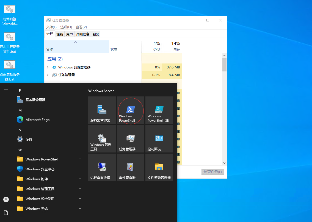Click the 0.1% CPU value

click(x=156, y=75)
